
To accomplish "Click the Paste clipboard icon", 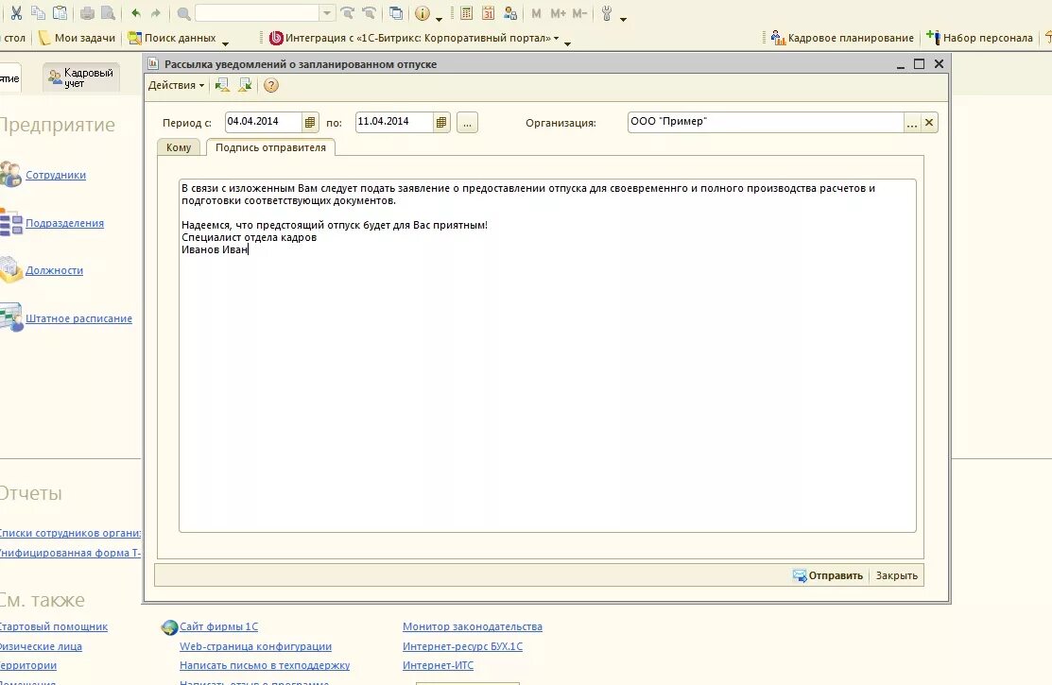I will point(60,12).
